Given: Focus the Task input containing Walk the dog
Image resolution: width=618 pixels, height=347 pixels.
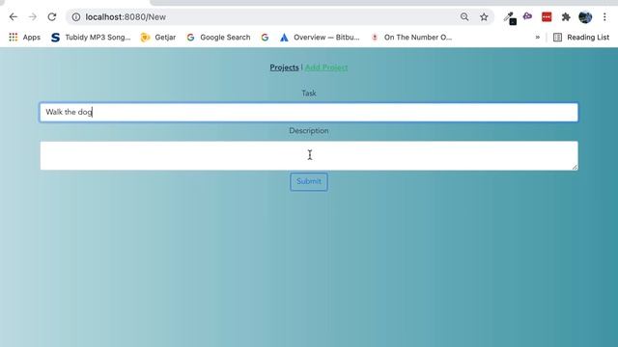Looking at the screenshot, I should pyautogui.click(x=309, y=112).
